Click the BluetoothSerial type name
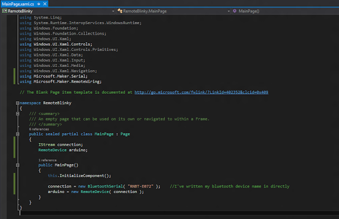Screen dimensions: 339x219 pyautogui.click(x=106, y=186)
